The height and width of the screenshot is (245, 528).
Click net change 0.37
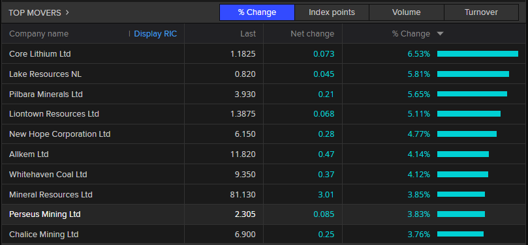(x=326, y=175)
